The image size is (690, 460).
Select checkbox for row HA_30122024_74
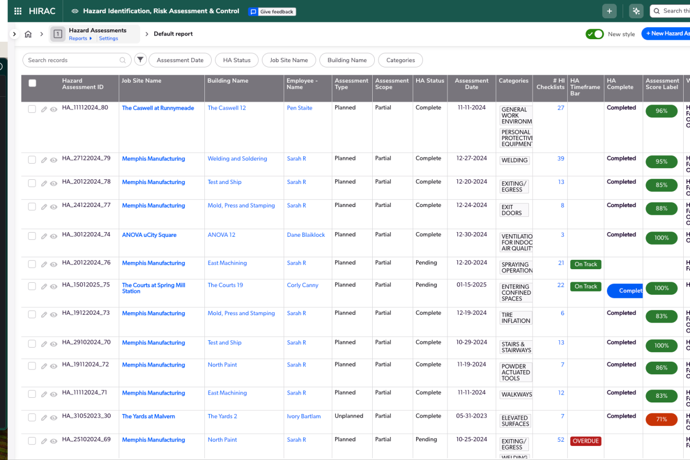[x=32, y=236]
